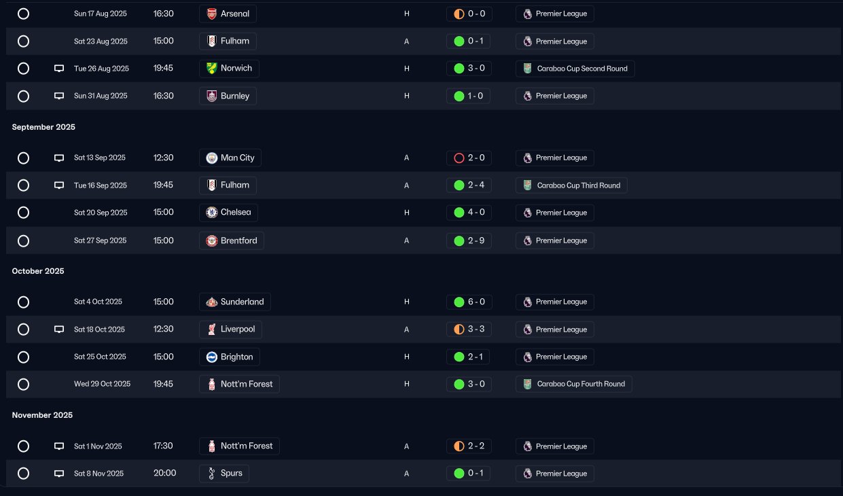
Task: Click the red loss indicator on Man City result
Action: (459, 158)
